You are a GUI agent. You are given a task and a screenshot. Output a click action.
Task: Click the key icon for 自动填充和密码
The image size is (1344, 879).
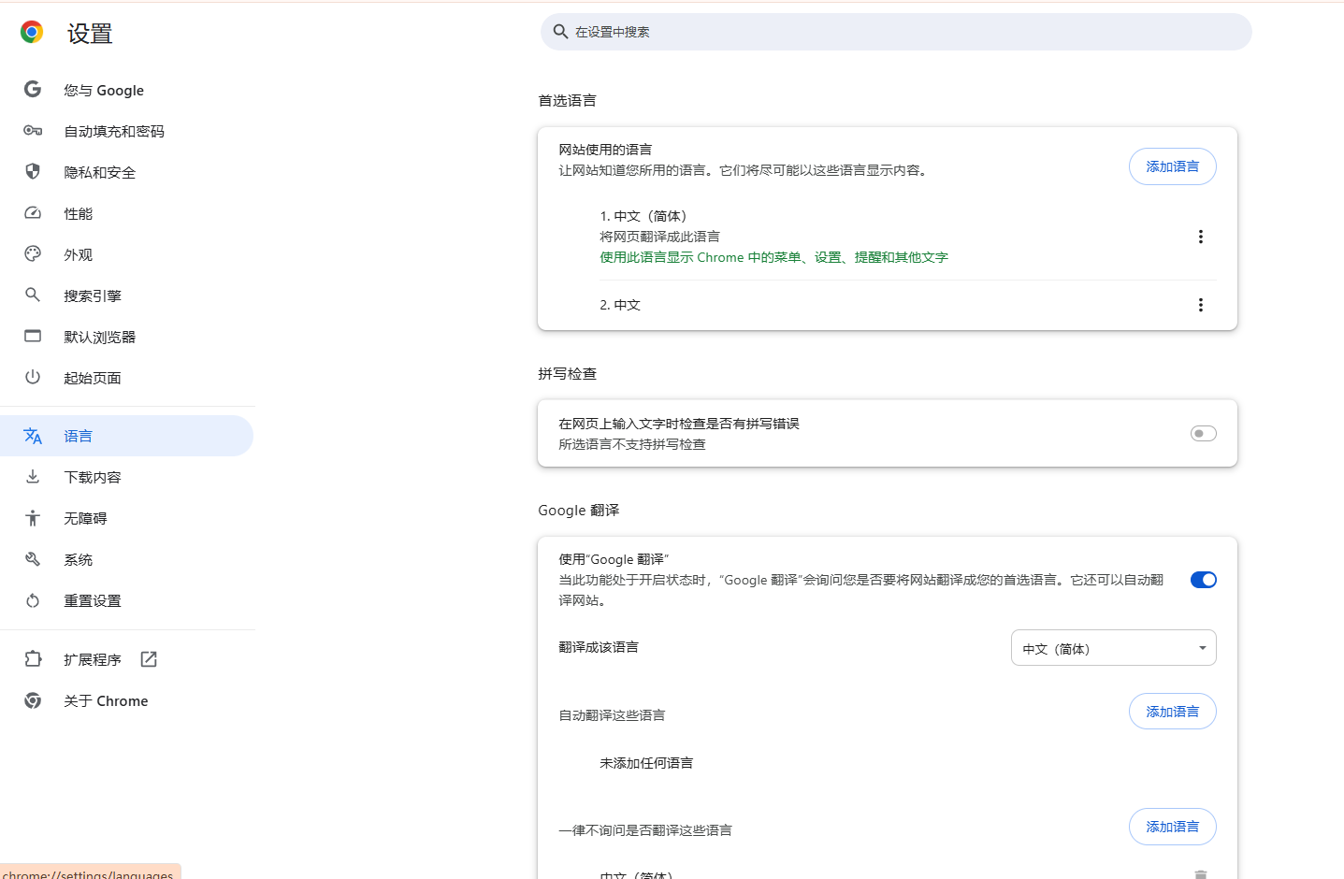tap(33, 131)
